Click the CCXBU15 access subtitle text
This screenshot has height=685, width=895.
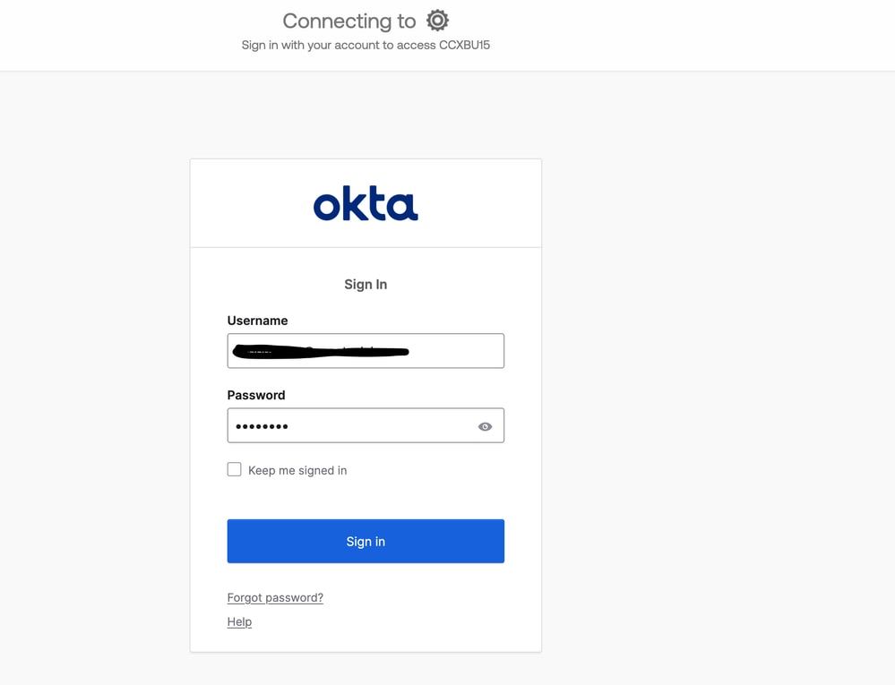pos(366,44)
